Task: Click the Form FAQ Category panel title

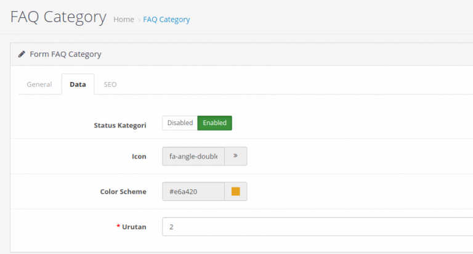Action: click(65, 54)
